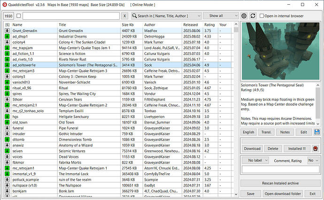
Task: Click the Open download folder button
Action: pos(283,194)
